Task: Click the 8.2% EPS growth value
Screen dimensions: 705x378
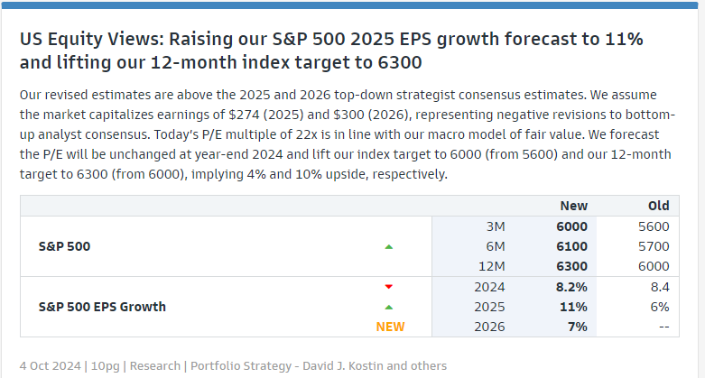Action: tap(570, 287)
